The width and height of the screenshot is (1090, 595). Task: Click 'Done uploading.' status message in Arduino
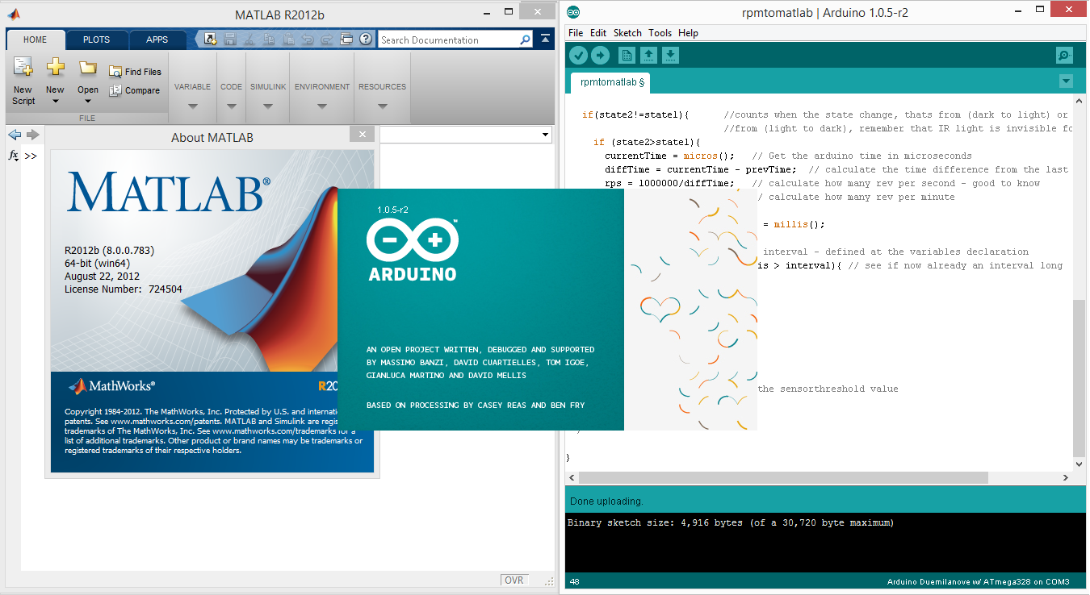click(606, 501)
